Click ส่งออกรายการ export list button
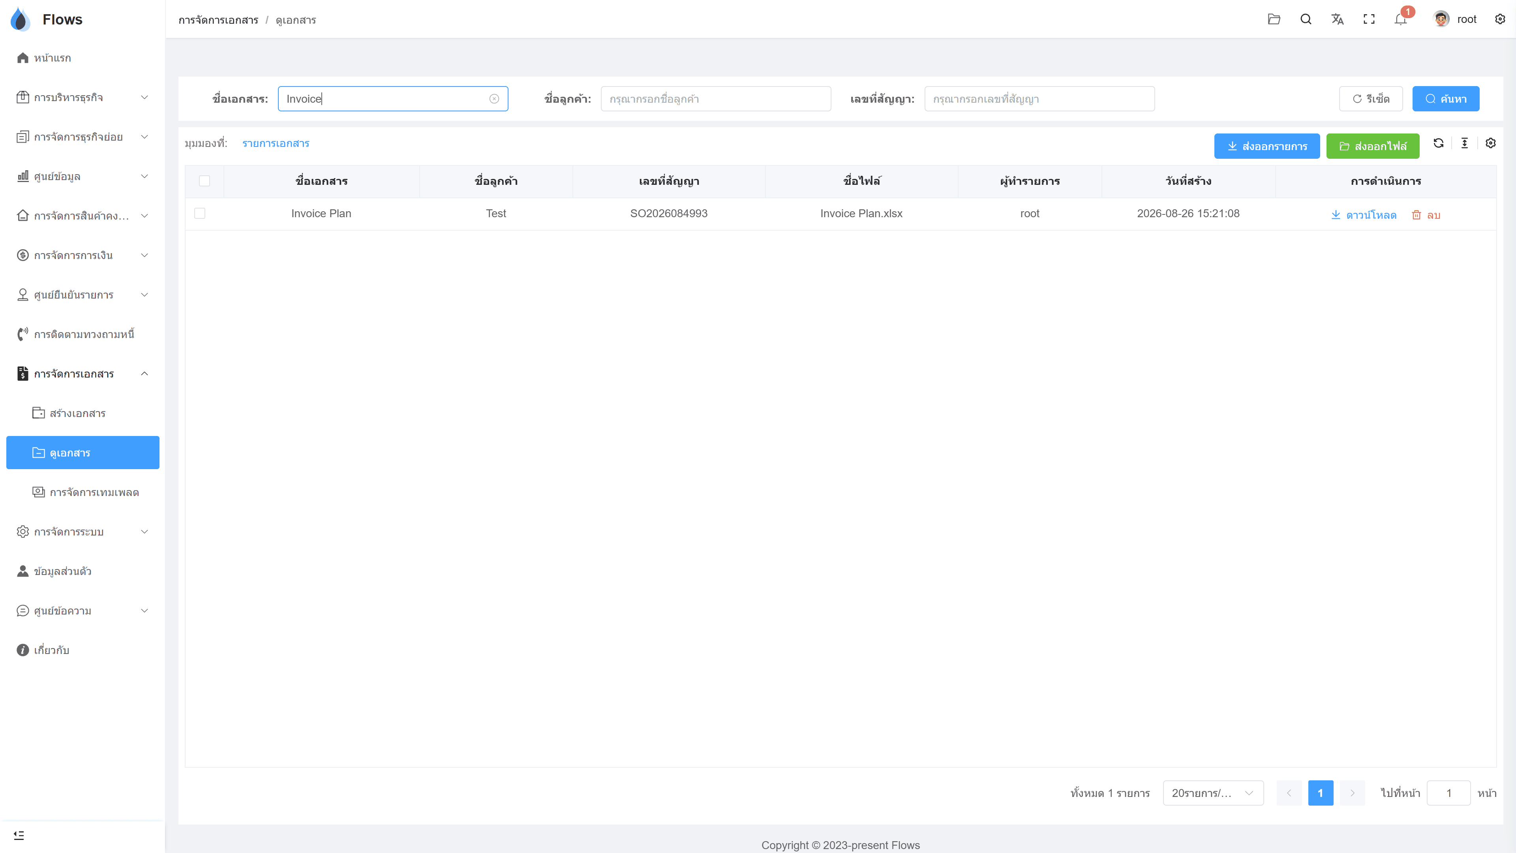This screenshot has height=853, width=1516. 1266,146
